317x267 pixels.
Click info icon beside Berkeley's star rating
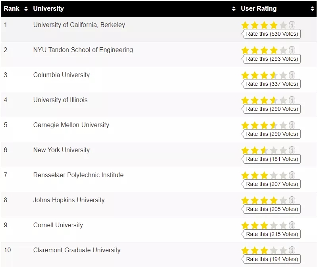pos(292,25)
